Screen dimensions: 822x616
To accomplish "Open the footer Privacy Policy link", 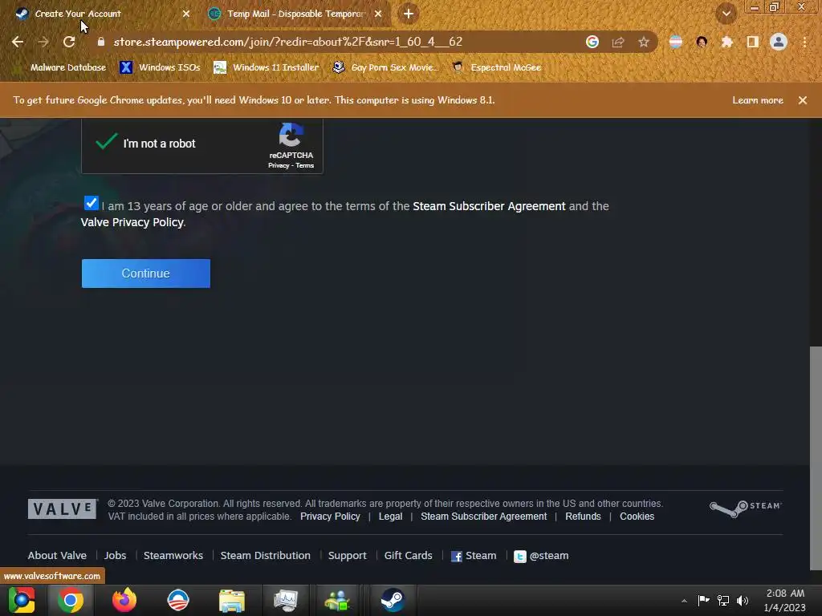I will click(x=330, y=517).
